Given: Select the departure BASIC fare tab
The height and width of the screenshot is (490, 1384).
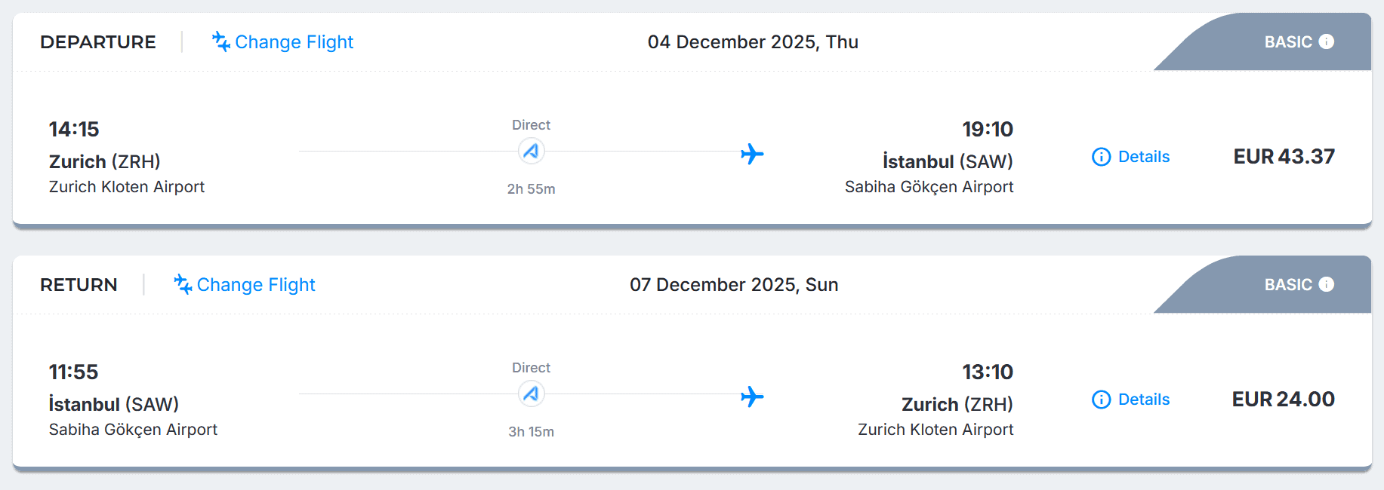Looking at the screenshot, I should point(1287,42).
